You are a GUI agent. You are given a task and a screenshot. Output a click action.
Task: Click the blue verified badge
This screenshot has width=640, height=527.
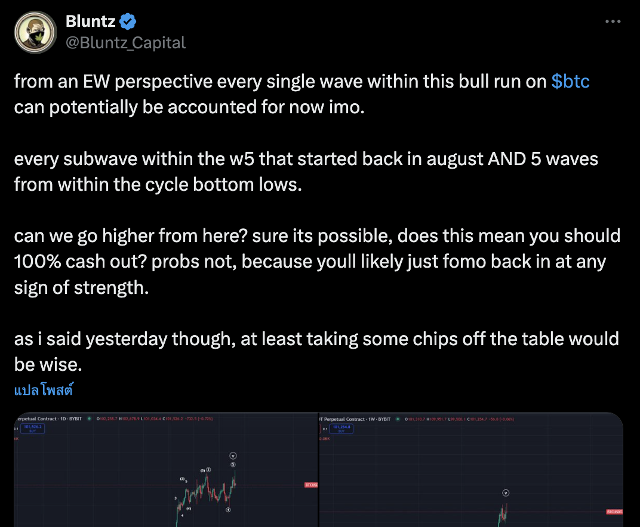point(128,22)
